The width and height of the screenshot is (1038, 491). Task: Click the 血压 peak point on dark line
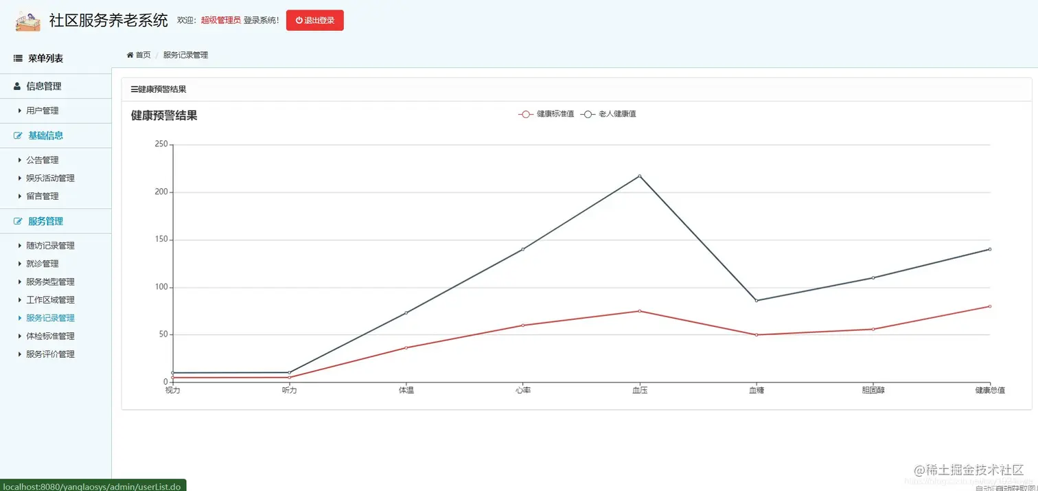click(640, 176)
